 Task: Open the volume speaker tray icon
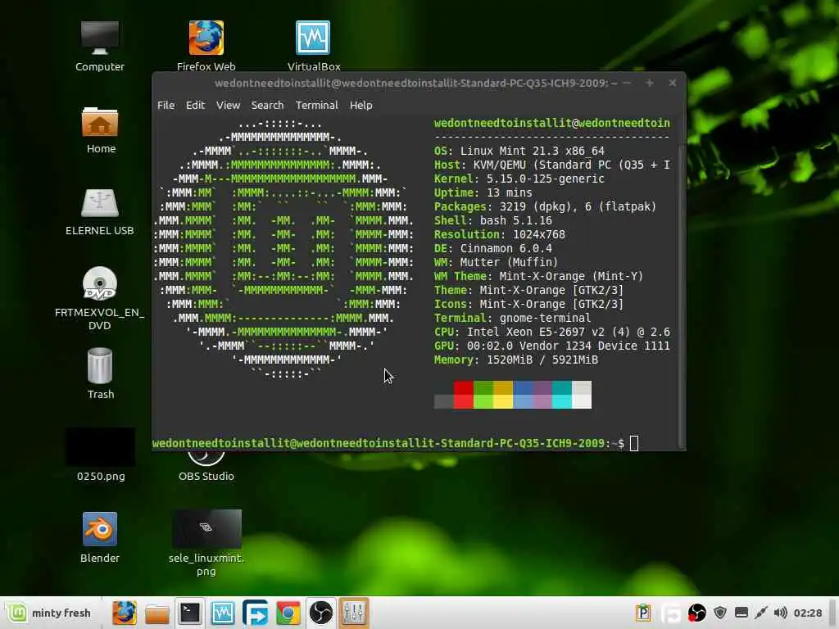pos(781,613)
